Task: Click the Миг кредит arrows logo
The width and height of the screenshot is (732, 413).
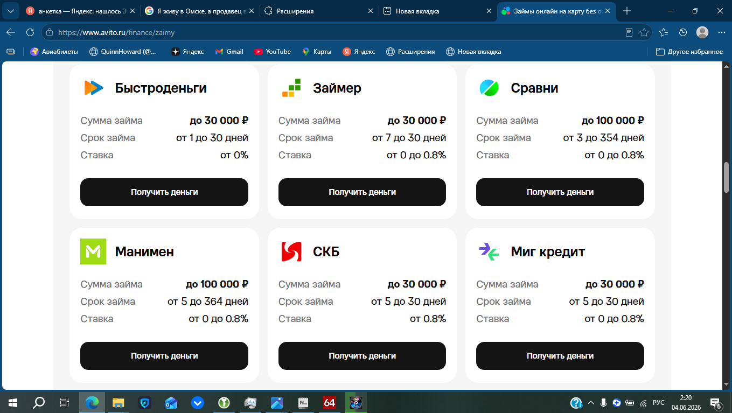Action: (489, 251)
